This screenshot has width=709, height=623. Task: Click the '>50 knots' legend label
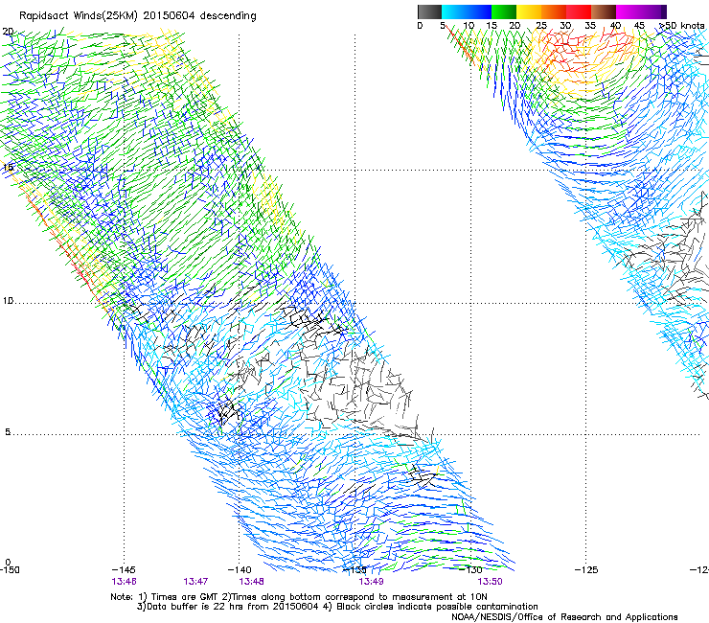tap(682, 26)
